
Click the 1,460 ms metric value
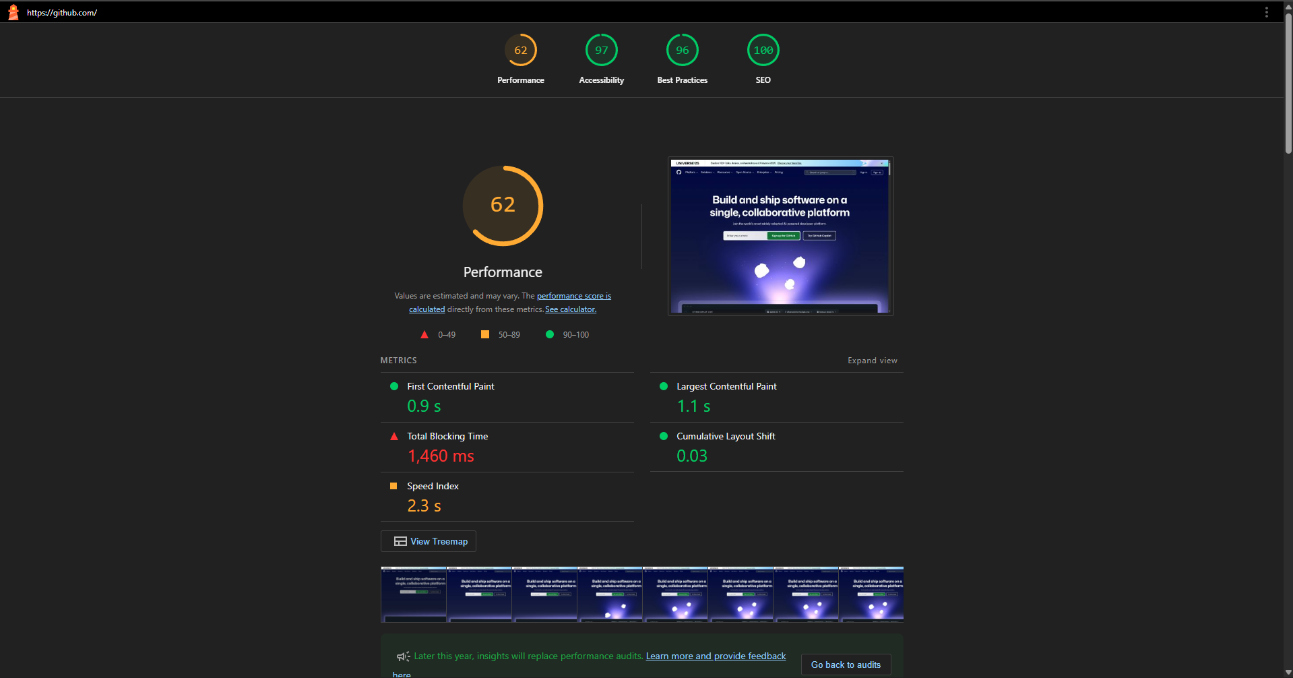point(441,456)
